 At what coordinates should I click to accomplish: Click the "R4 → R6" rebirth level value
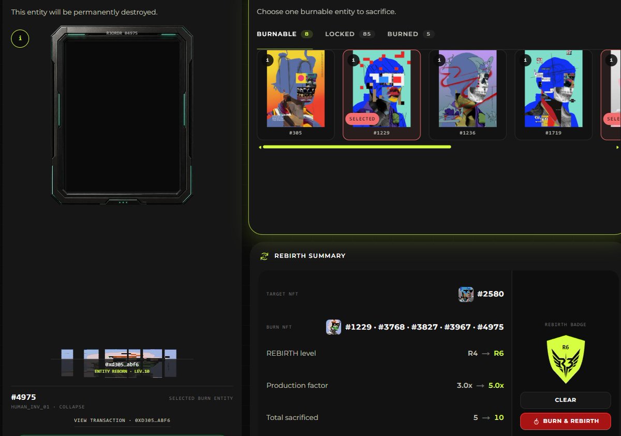(485, 353)
